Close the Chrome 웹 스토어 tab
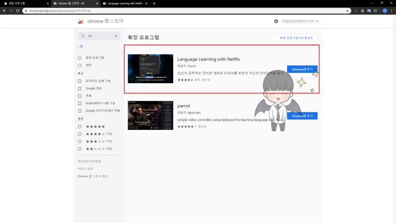 click(97, 3)
